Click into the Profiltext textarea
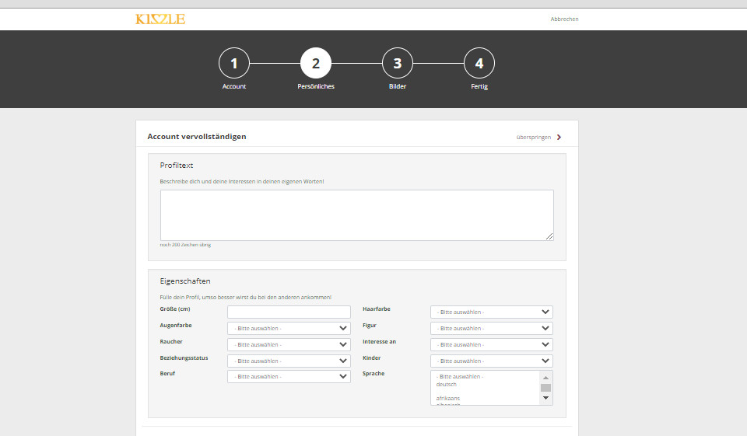 pos(356,215)
